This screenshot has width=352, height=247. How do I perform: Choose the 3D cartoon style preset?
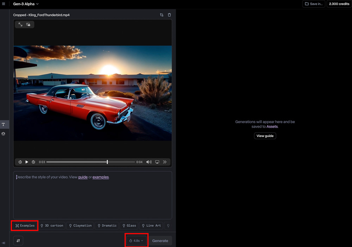52,226
